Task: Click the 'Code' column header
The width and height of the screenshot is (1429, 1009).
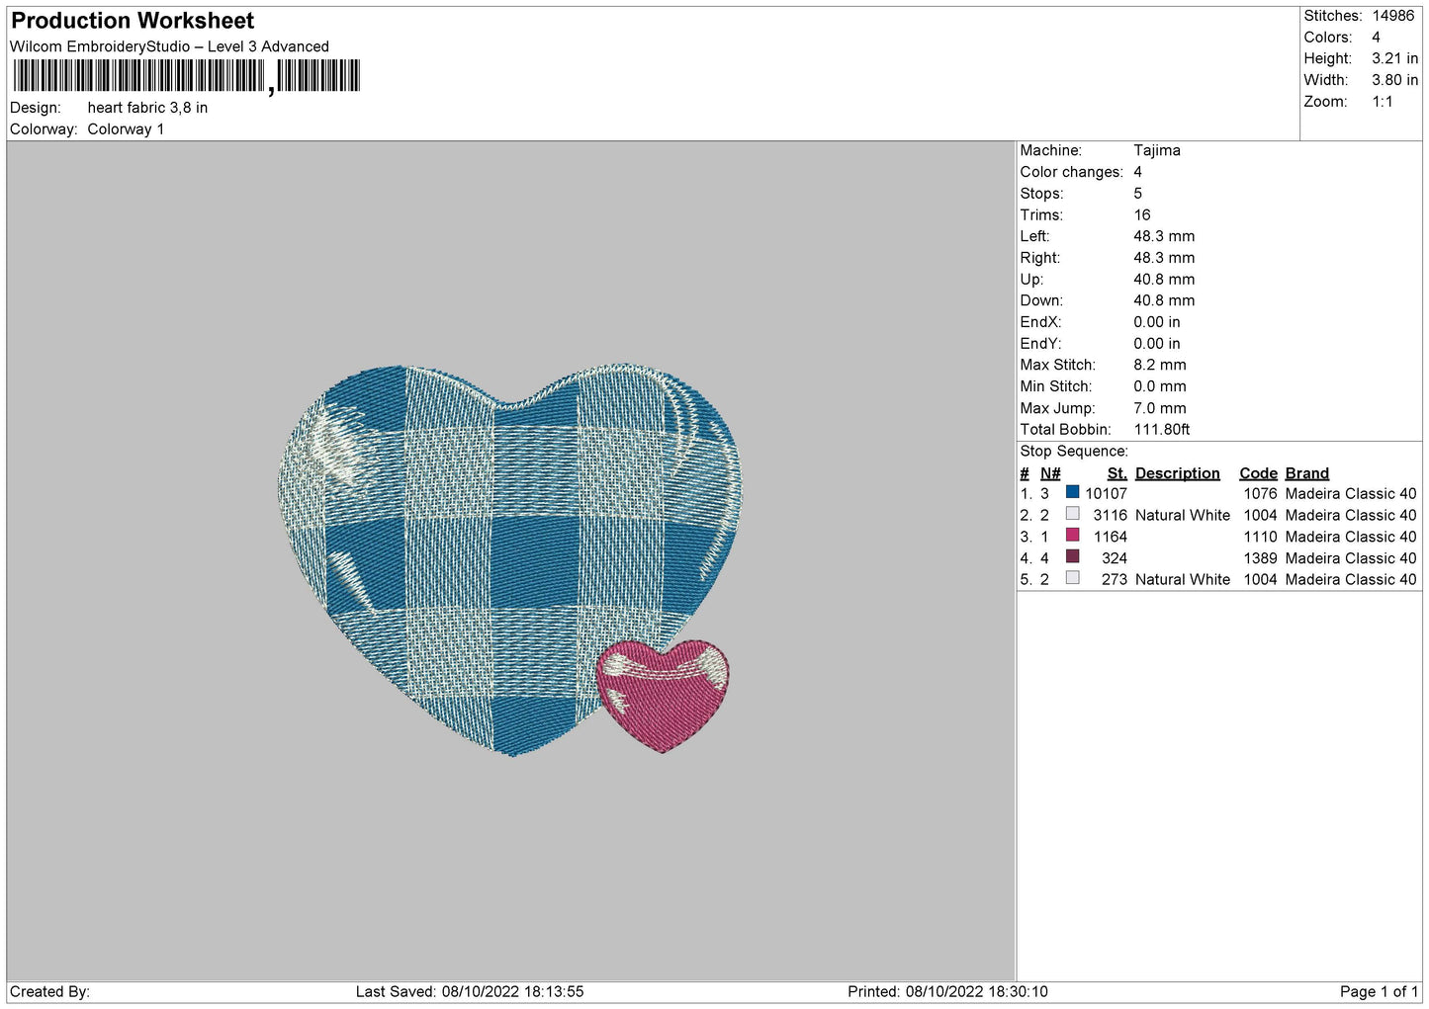Action: 1258,473
